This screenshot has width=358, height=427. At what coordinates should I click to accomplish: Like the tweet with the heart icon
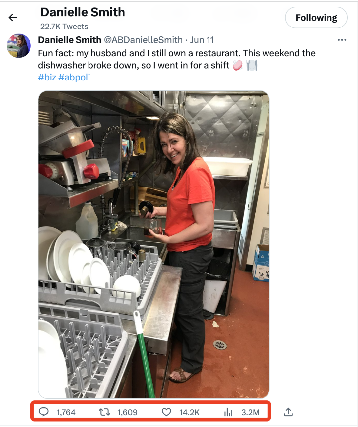click(166, 412)
